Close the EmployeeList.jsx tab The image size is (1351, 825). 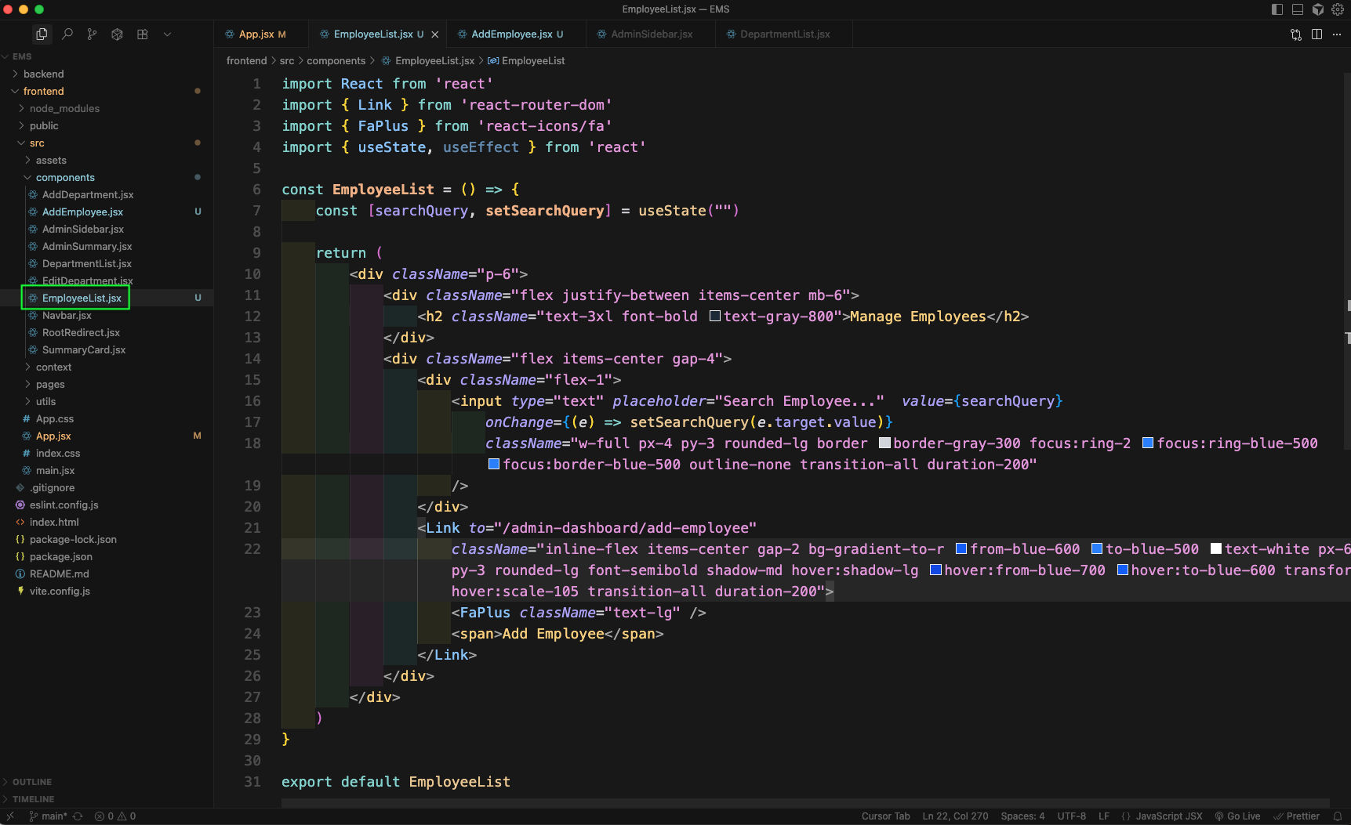(x=435, y=34)
